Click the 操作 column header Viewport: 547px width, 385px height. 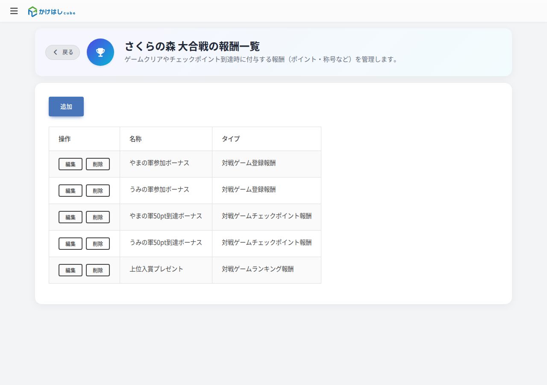(x=85, y=139)
